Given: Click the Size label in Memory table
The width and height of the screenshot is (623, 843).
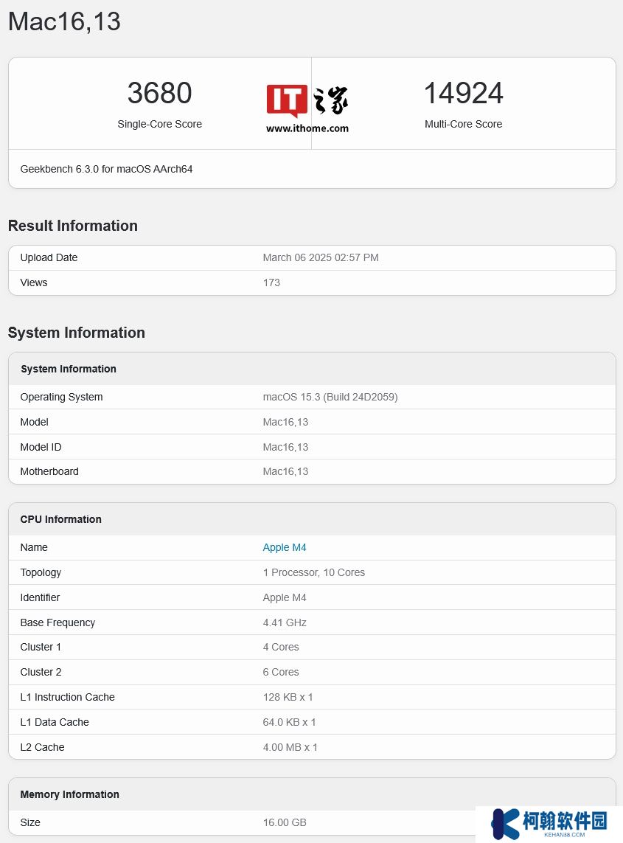Looking at the screenshot, I should pos(30,822).
